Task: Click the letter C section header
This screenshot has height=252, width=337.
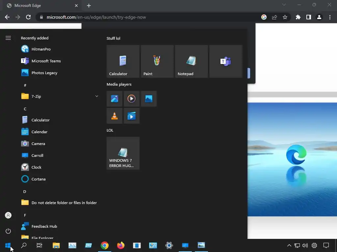Action: pyautogui.click(x=25, y=109)
